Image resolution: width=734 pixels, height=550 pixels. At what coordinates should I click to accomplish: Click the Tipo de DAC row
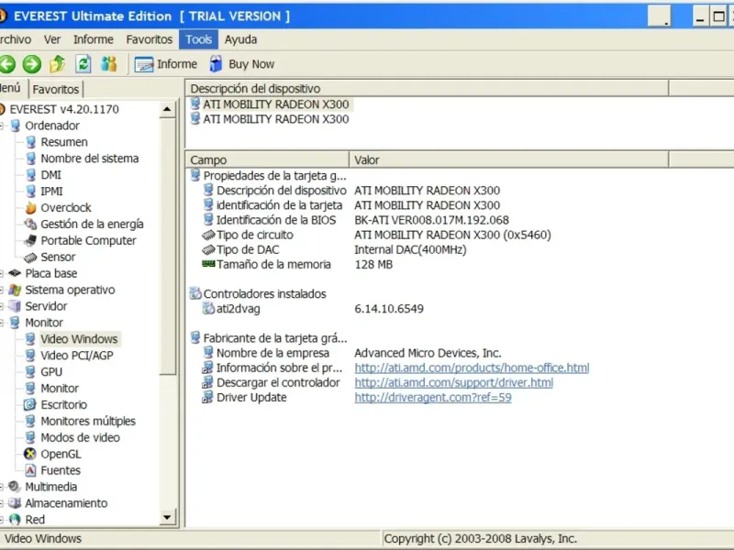coord(334,249)
